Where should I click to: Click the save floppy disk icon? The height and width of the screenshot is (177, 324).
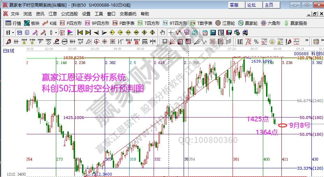point(229,33)
